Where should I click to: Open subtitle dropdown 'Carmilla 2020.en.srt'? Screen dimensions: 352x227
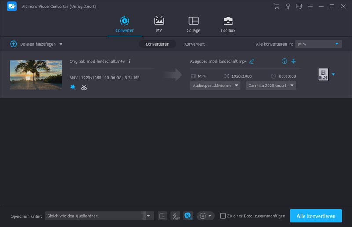(x=271, y=86)
